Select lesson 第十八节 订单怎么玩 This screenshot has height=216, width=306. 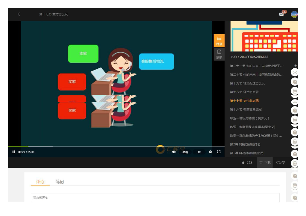pyautogui.click(x=244, y=92)
